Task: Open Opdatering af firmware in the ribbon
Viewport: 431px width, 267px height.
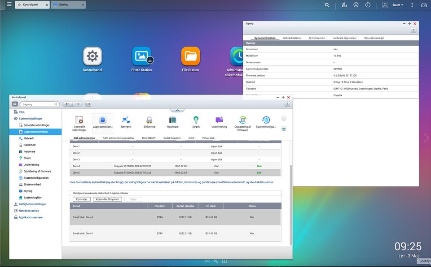Action: tap(242, 120)
